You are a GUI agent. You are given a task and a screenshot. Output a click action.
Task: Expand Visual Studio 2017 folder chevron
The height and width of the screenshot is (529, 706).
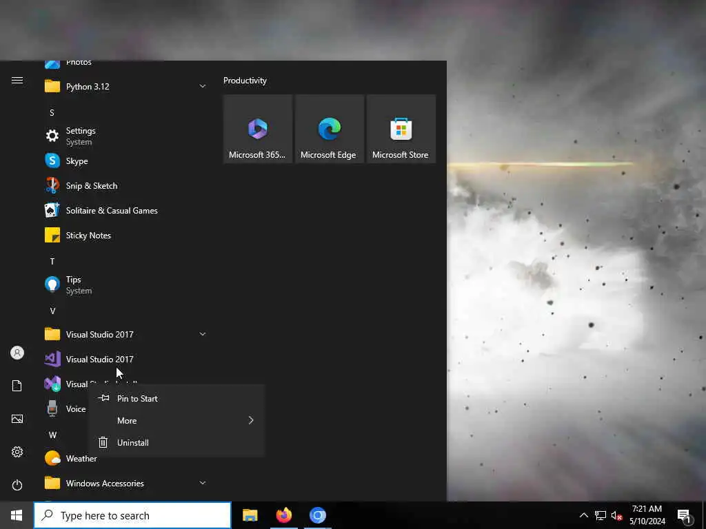click(203, 334)
